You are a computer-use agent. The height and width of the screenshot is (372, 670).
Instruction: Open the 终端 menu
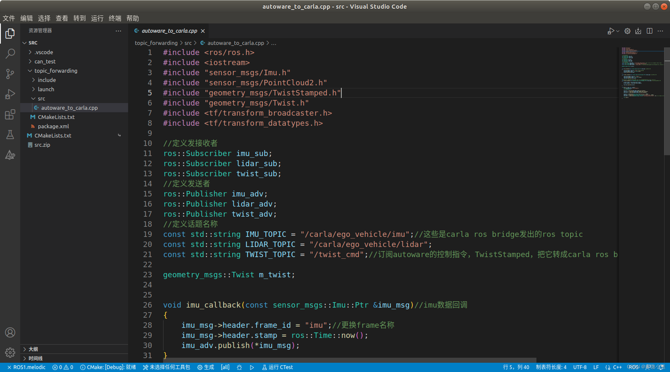pyautogui.click(x=115, y=19)
